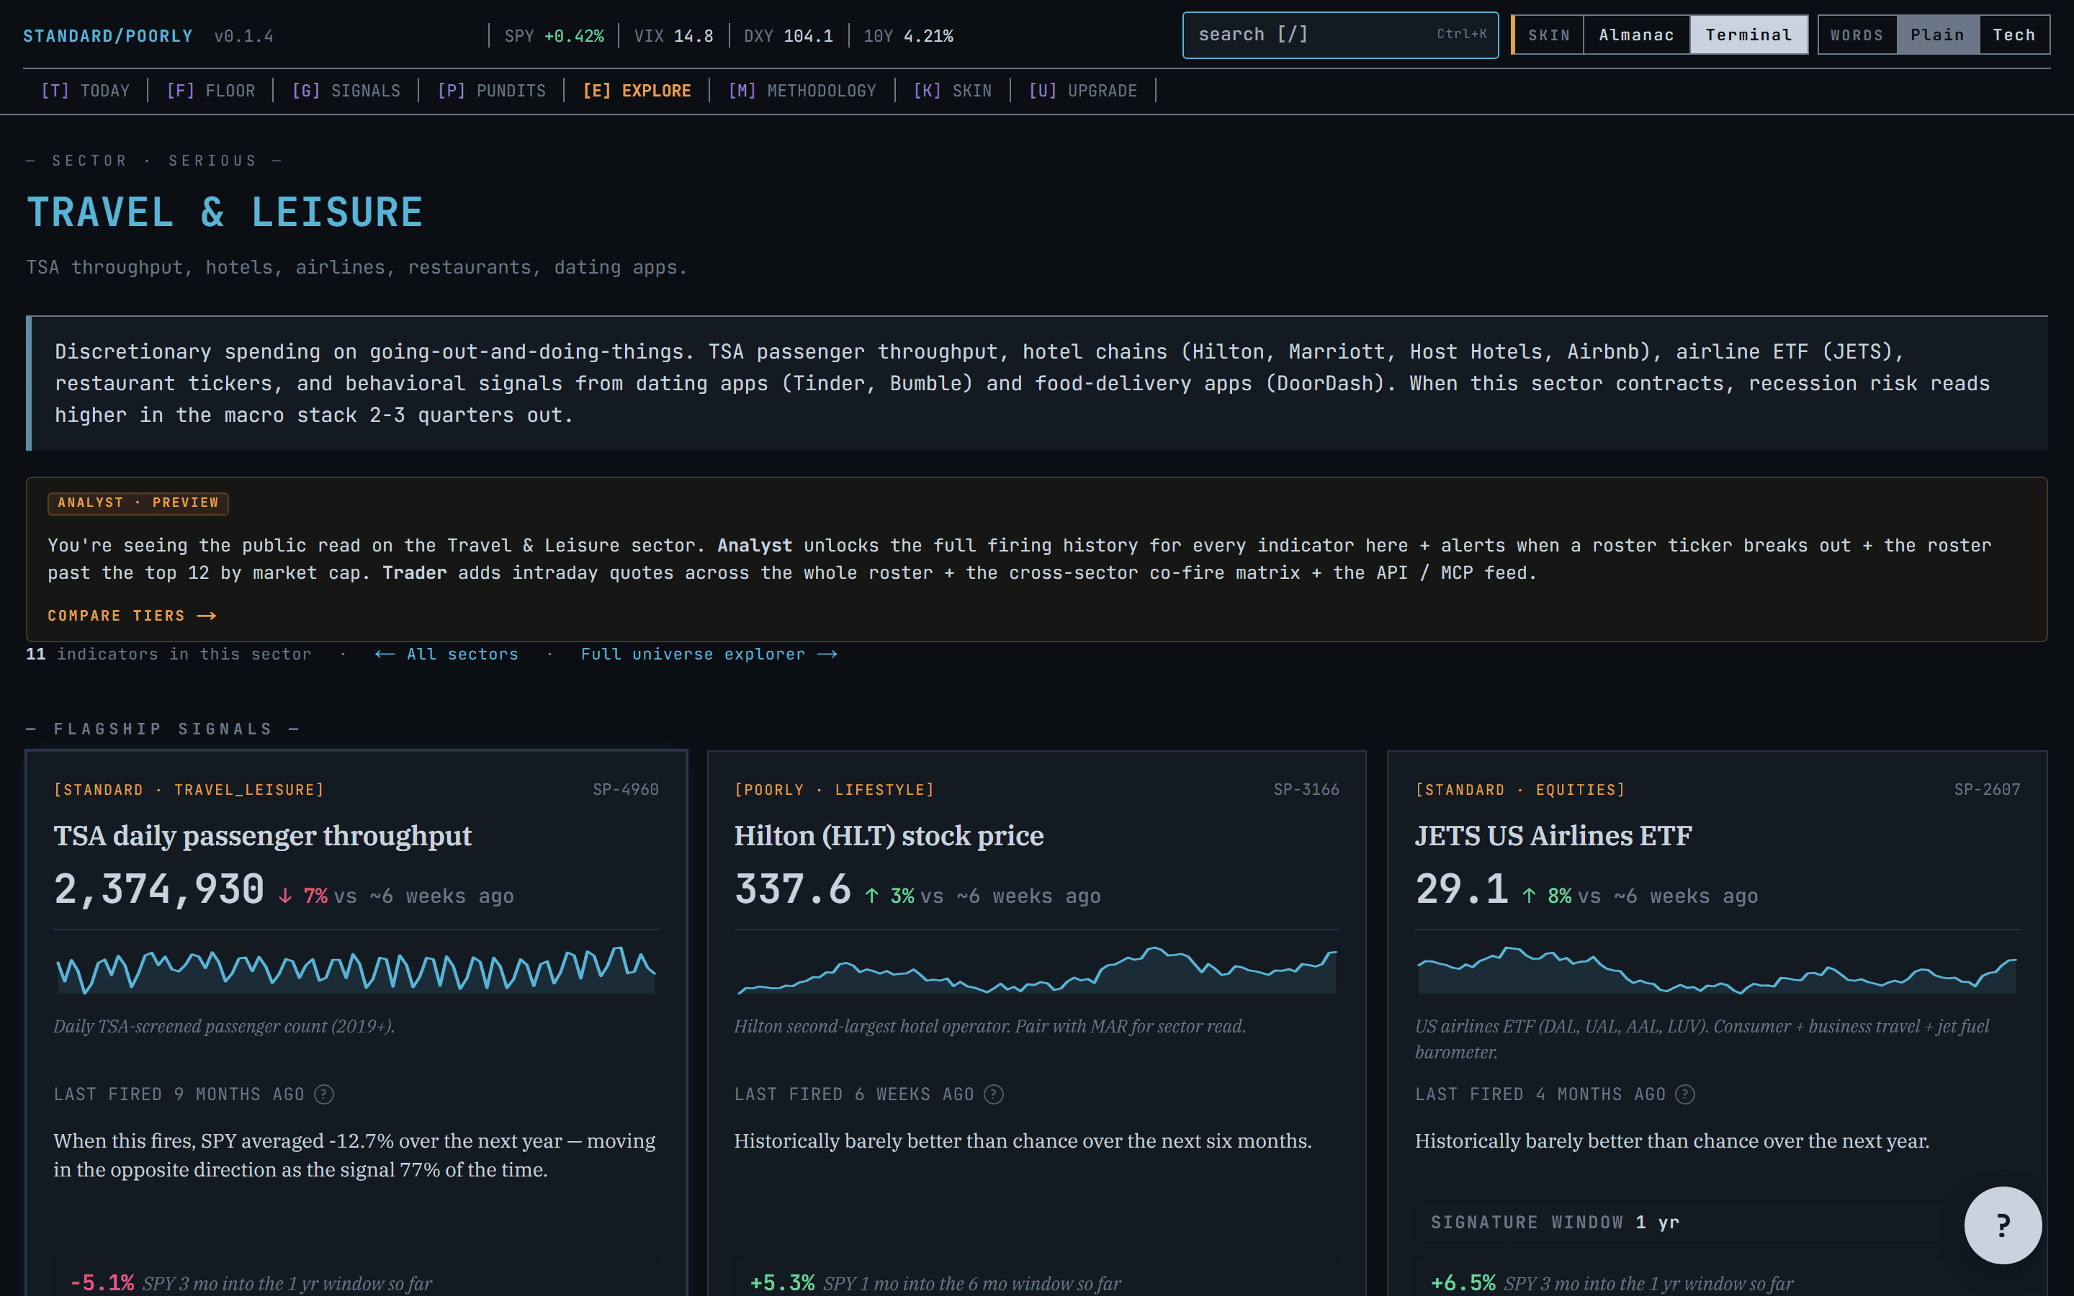Click the SP-4960 signal ID
Screen dimensions: 2074x1296
[x=626, y=789]
